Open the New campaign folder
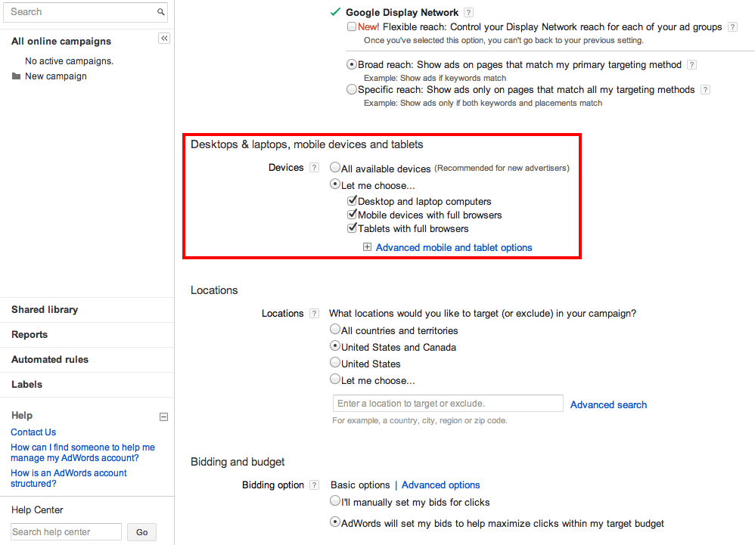This screenshot has width=755, height=545. click(55, 76)
